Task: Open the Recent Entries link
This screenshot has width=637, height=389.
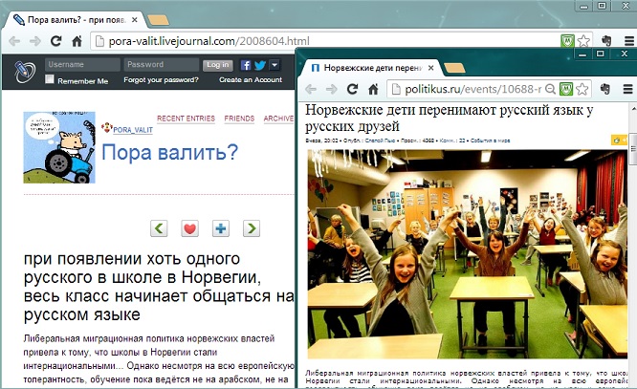Action: 185,119
